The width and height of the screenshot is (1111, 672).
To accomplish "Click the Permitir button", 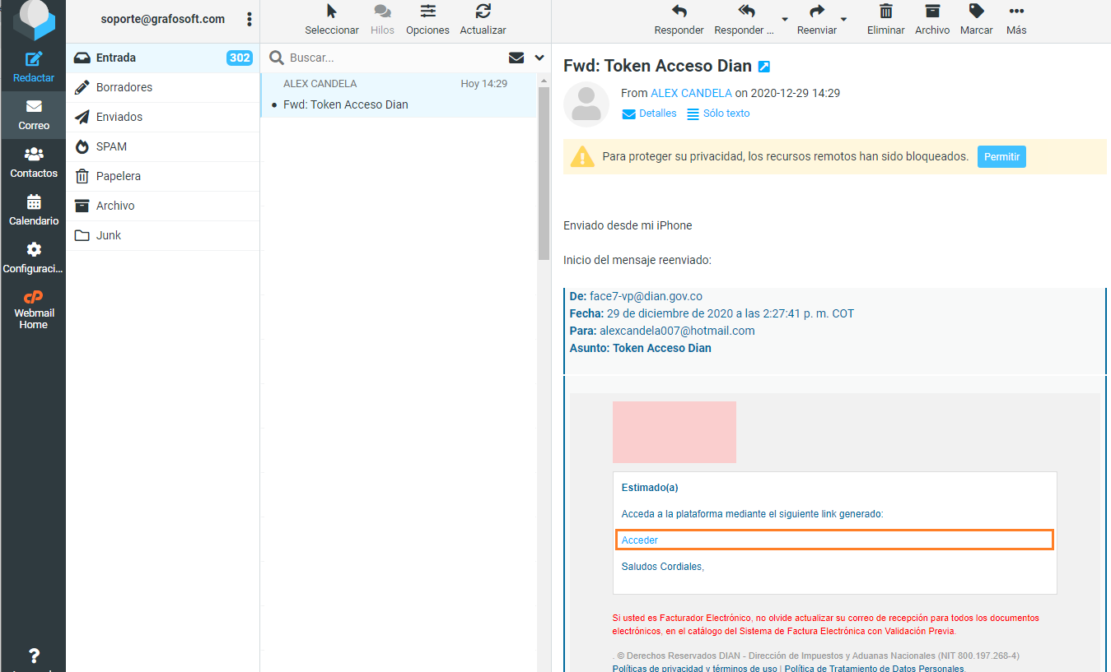I will tap(1001, 156).
